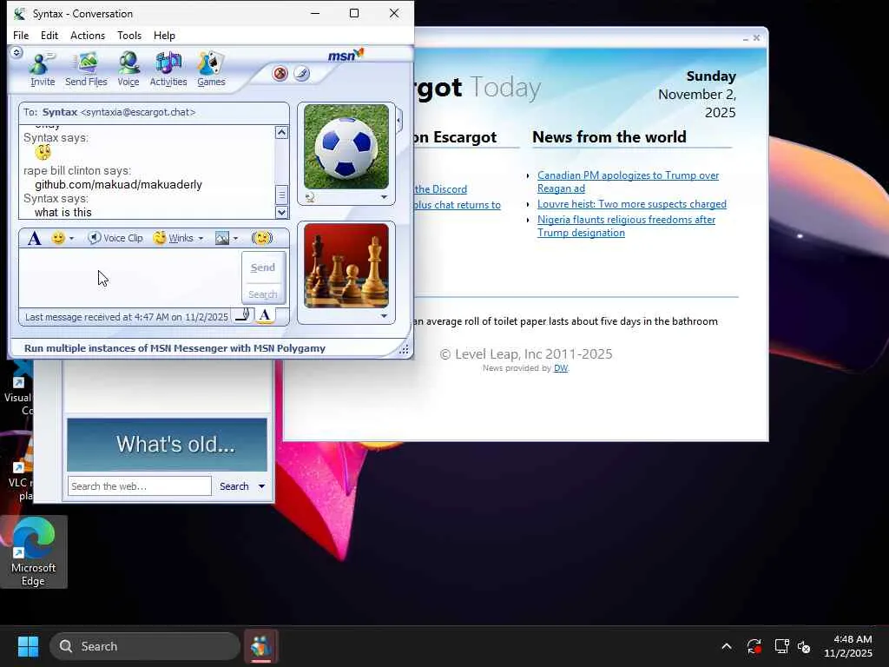The height and width of the screenshot is (667, 889).
Task: Click the Winks button
Action: click(x=174, y=238)
